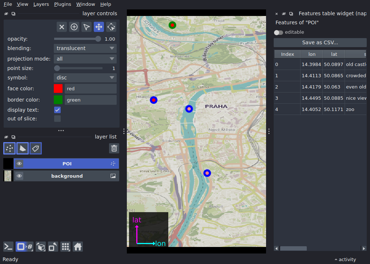Toggle 2D/3D view mode button
This screenshot has width=370, height=264.
24,247
